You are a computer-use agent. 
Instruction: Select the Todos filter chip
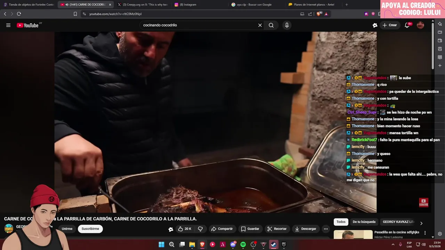[341, 222]
